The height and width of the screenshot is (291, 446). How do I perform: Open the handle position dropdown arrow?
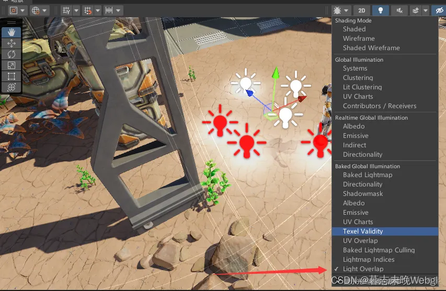click(22, 11)
